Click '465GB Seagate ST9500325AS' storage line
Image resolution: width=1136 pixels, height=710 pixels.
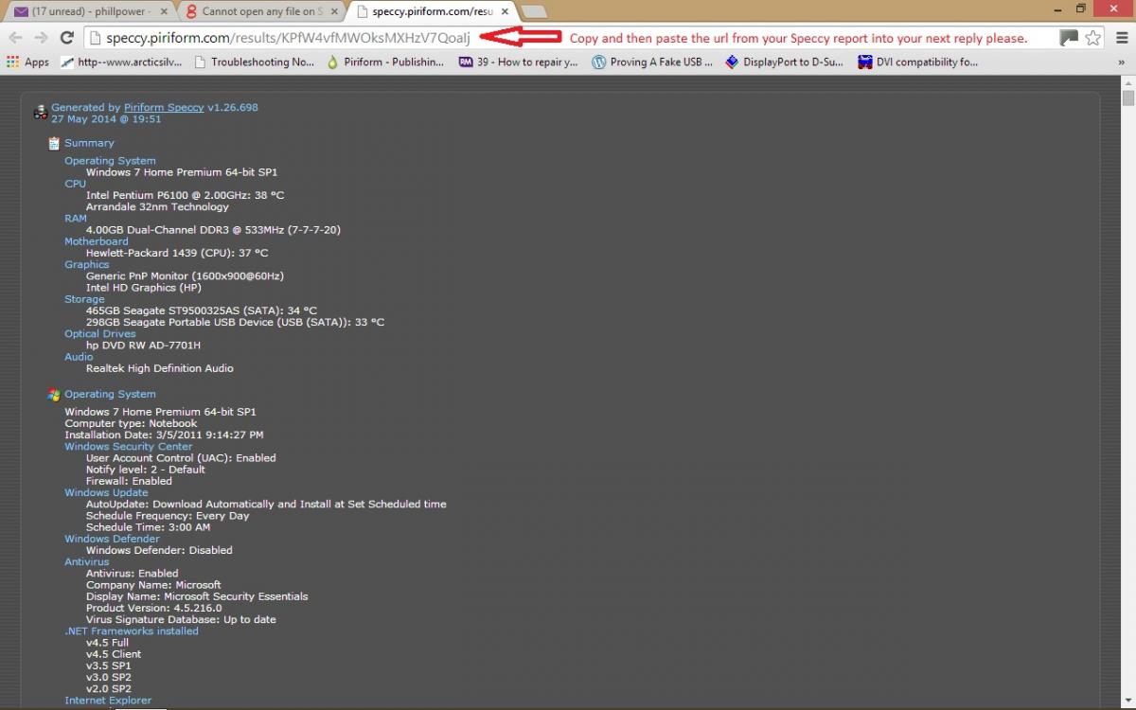202,311
